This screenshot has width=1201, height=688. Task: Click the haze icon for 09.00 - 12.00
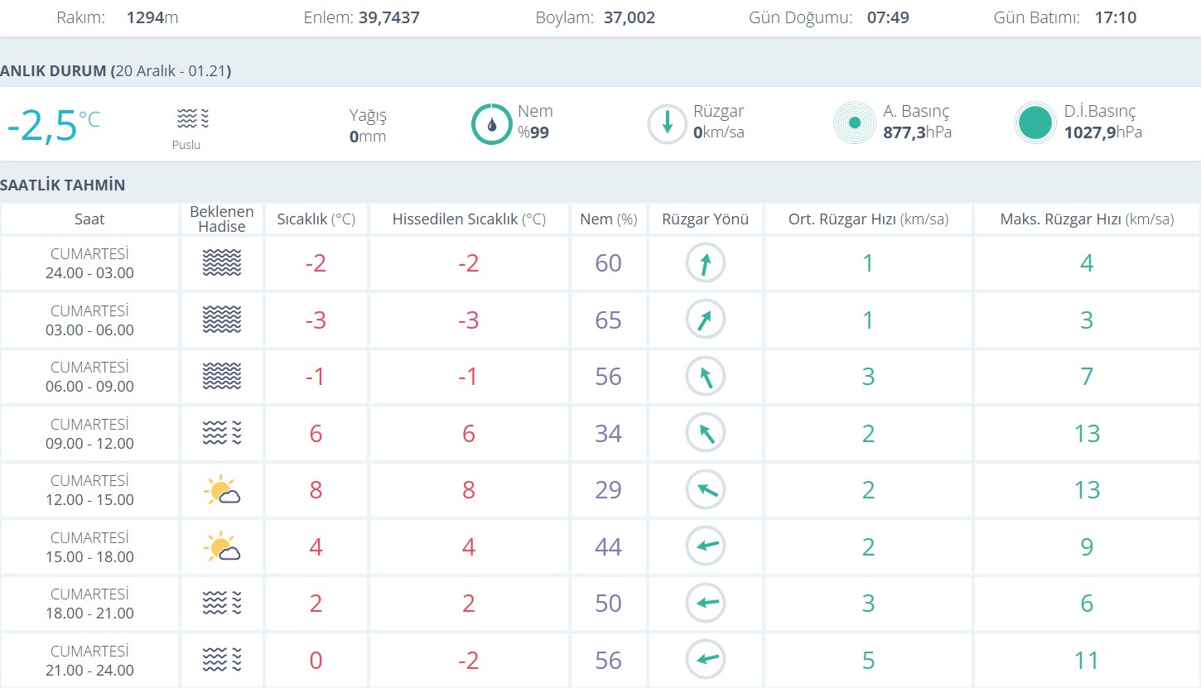pyautogui.click(x=222, y=433)
